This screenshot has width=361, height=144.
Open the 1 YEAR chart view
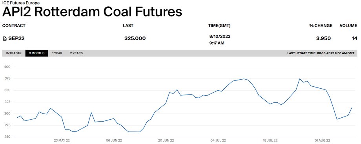point(57,53)
